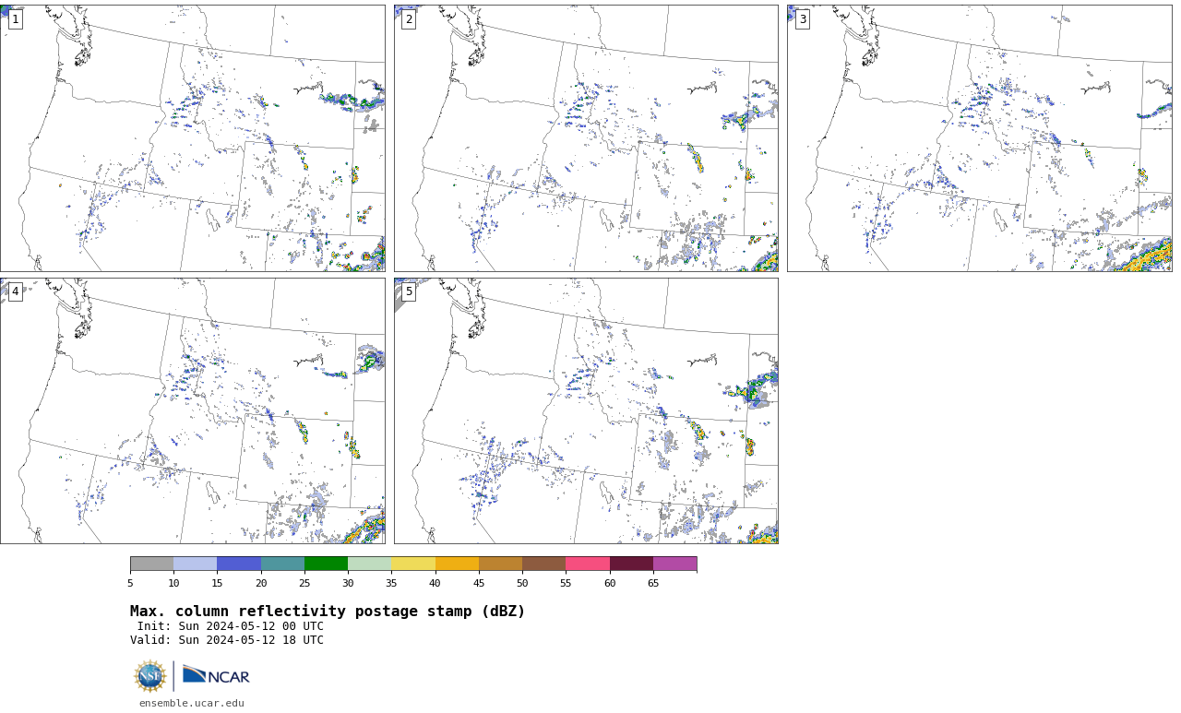
Task: Click the colorbar tick label 5
Action: point(130,583)
